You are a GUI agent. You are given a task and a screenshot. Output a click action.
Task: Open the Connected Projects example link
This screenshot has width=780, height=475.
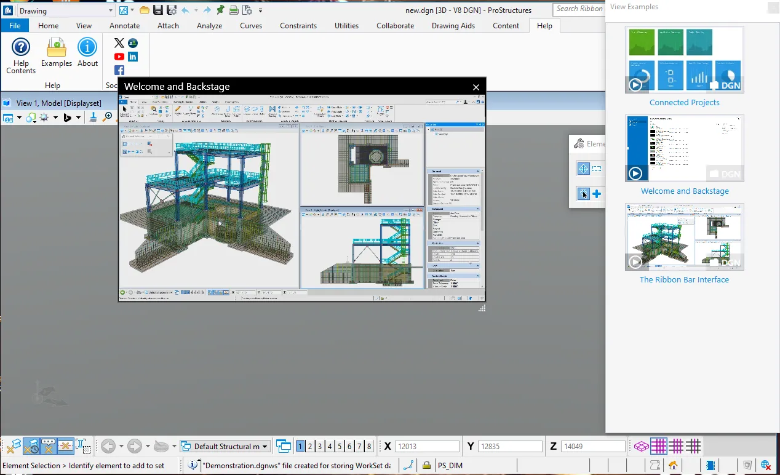coord(684,103)
